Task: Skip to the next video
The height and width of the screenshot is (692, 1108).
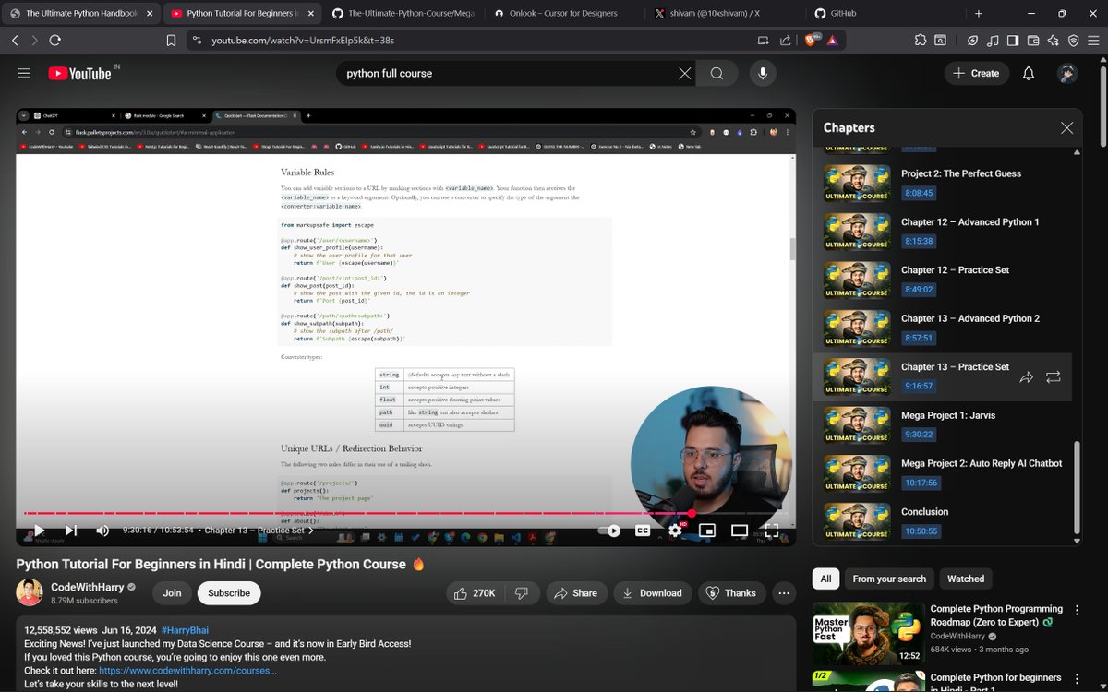Action: (71, 531)
